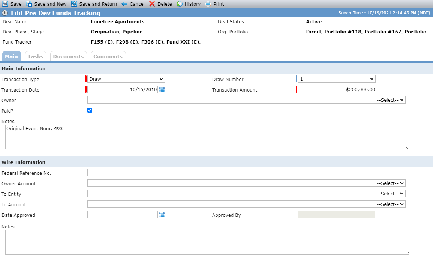Click the Date Approved input field
Image resolution: width=433 pixels, height=263 pixels.
click(123, 215)
